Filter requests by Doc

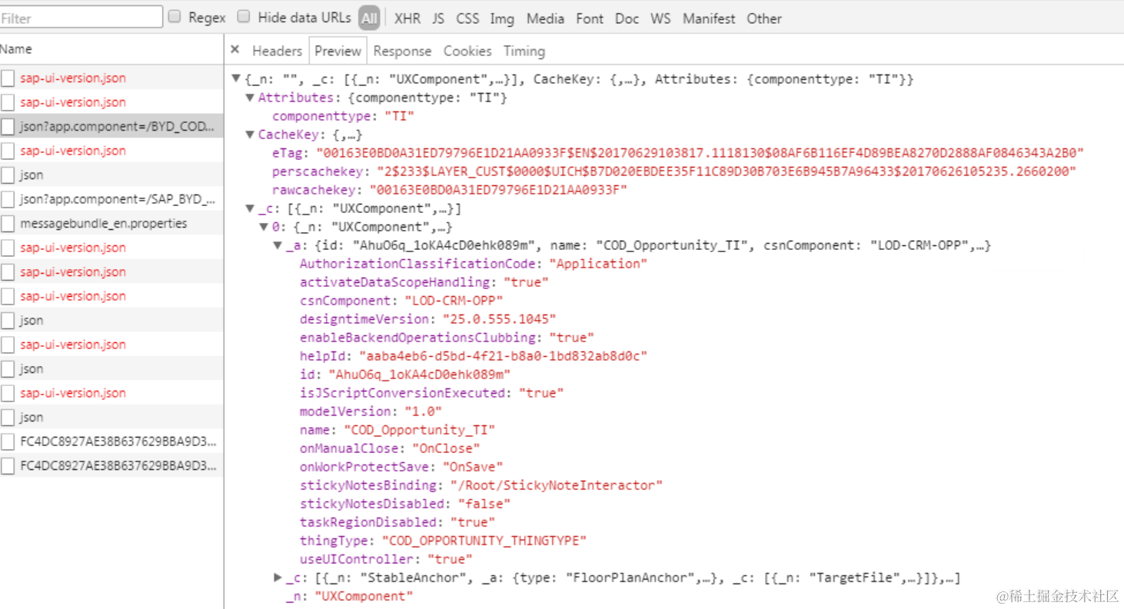(x=627, y=18)
